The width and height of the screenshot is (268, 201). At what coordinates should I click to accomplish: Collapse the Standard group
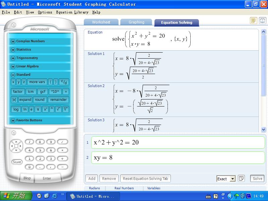coord(13,75)
